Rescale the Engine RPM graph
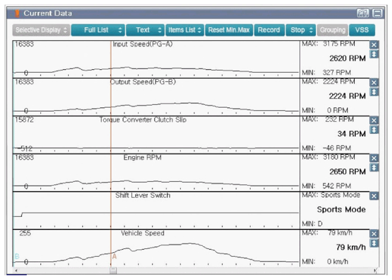Image resolution: width=392 pixels, height=280 pixels. [374, 167]
